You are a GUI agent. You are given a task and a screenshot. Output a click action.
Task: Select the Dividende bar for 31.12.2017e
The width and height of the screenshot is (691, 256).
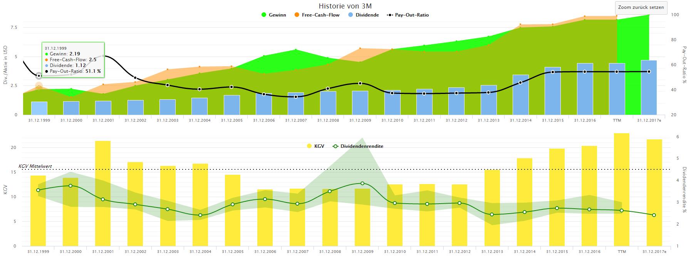click(x=649, y=87)
